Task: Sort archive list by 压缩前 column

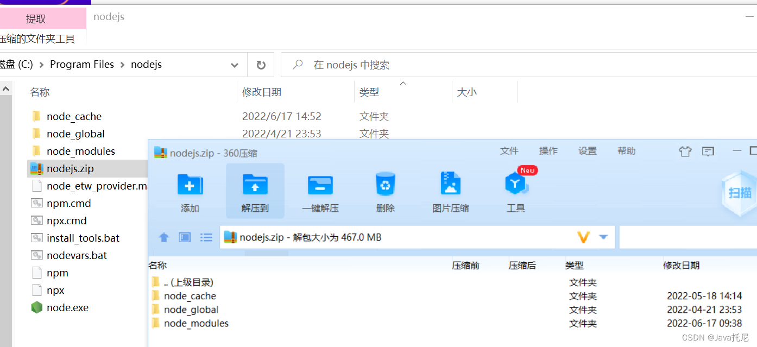Action: [466, 266]
